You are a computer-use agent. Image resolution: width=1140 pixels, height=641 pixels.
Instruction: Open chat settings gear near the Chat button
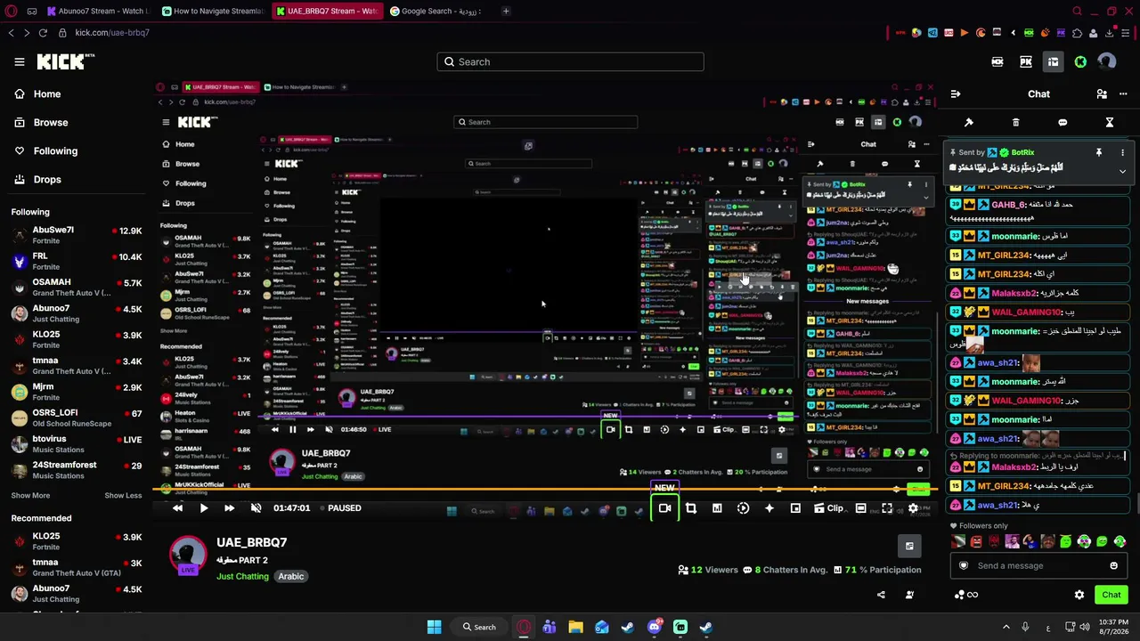(x=1079, y=595)
